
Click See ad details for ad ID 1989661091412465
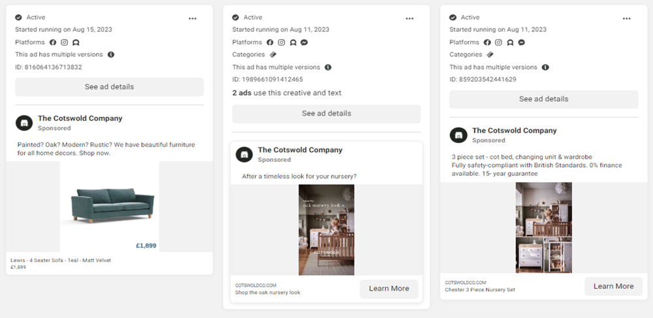[326, 113]
